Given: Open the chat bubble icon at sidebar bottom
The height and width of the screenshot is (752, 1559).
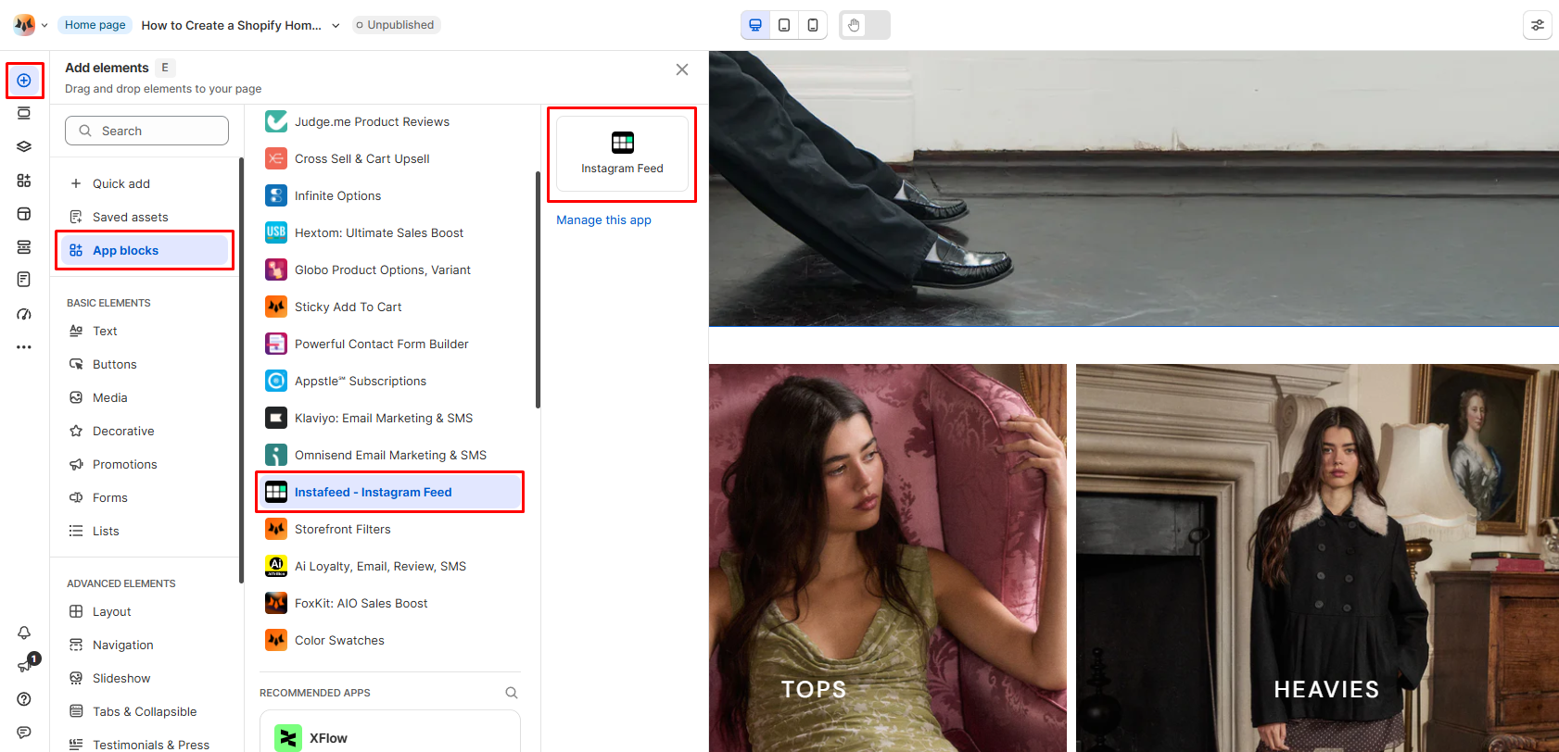Looking at the screenshot, I should [24, 733].
